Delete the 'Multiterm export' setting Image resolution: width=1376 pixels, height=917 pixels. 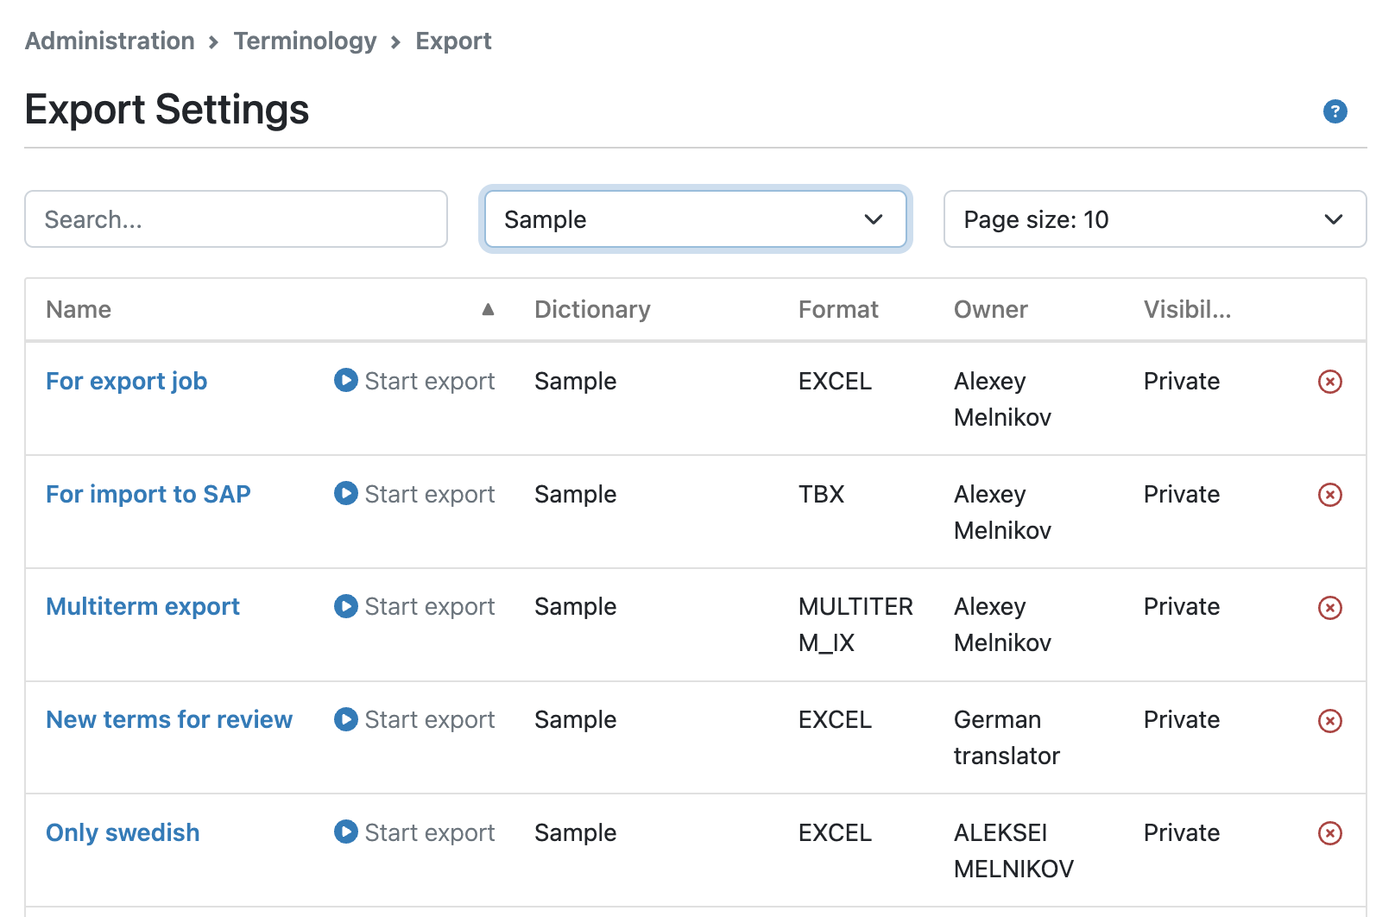pos(1330,608)
